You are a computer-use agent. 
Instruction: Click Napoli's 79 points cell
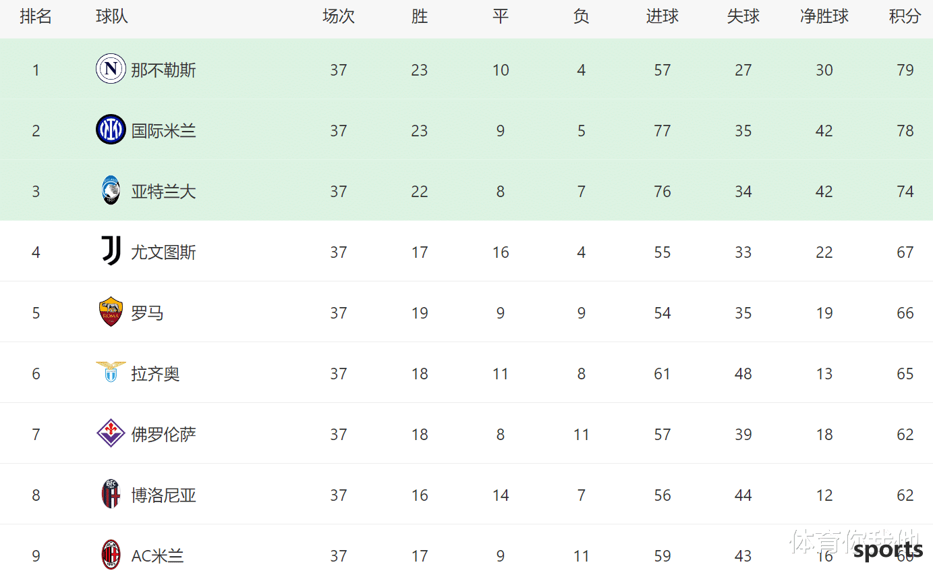coord(905,70)
